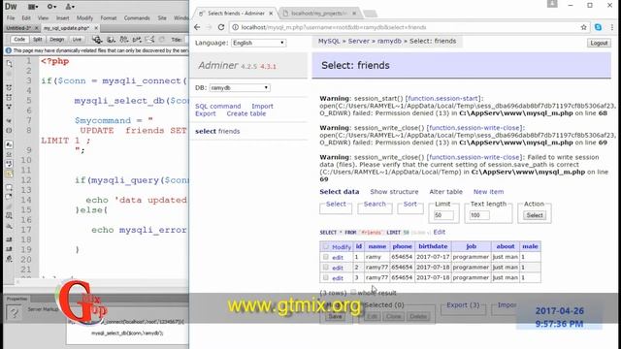The height and width of the screenshot is (349, 621).
Task: Click the New item link
Action: coord(488,192)
